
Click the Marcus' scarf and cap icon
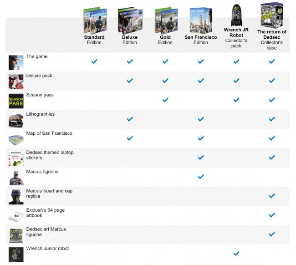(16, 197)
